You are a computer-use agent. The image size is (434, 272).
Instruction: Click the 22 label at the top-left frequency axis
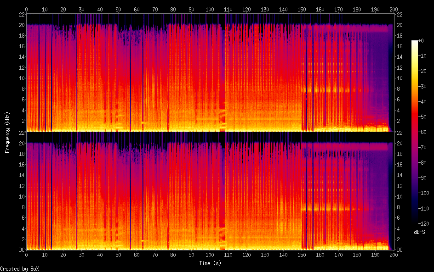[22, 14]
